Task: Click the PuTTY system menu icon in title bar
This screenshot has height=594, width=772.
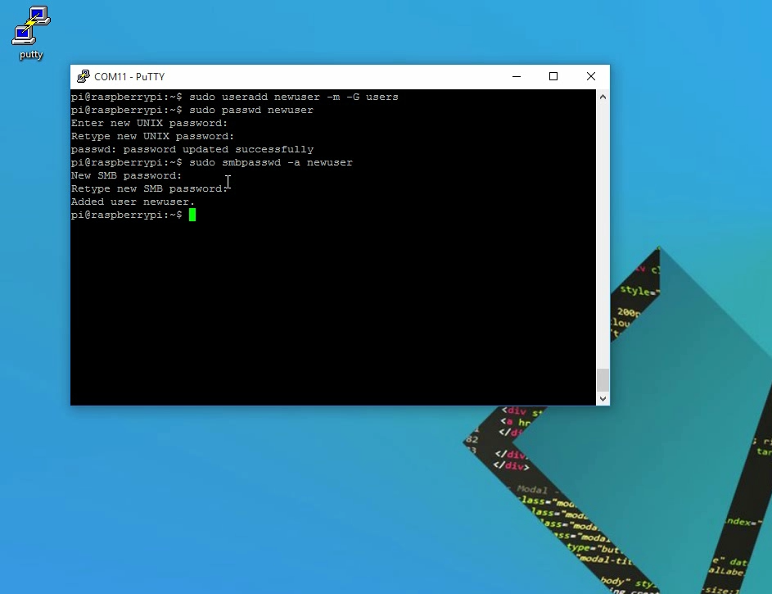Action: click(83, 77)
